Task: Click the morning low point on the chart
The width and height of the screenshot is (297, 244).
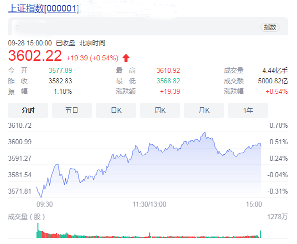Action: pyautogui.click(x=40, y=197)
